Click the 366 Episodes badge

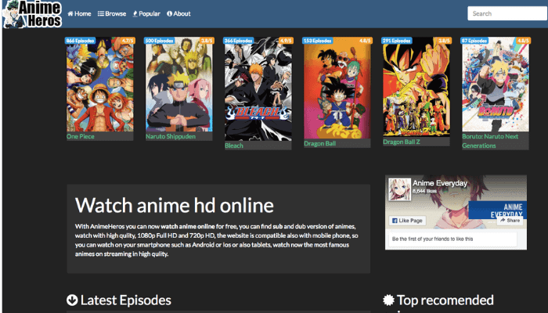pyautogui.click(x=238, y=41)
